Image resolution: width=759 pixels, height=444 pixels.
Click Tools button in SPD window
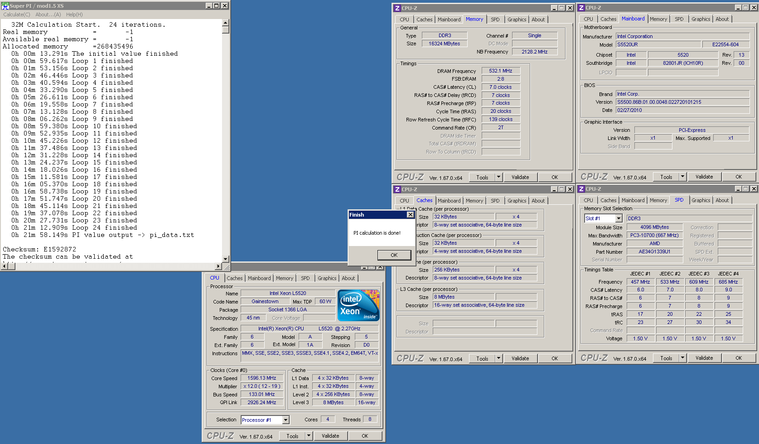coord(666,358)
